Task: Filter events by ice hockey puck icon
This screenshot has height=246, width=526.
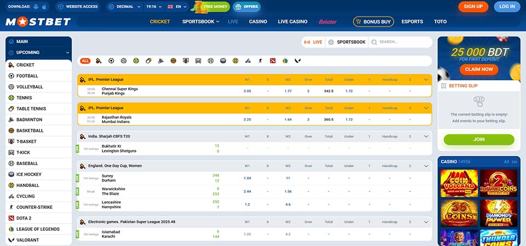Action: click(x=223, y=61)
